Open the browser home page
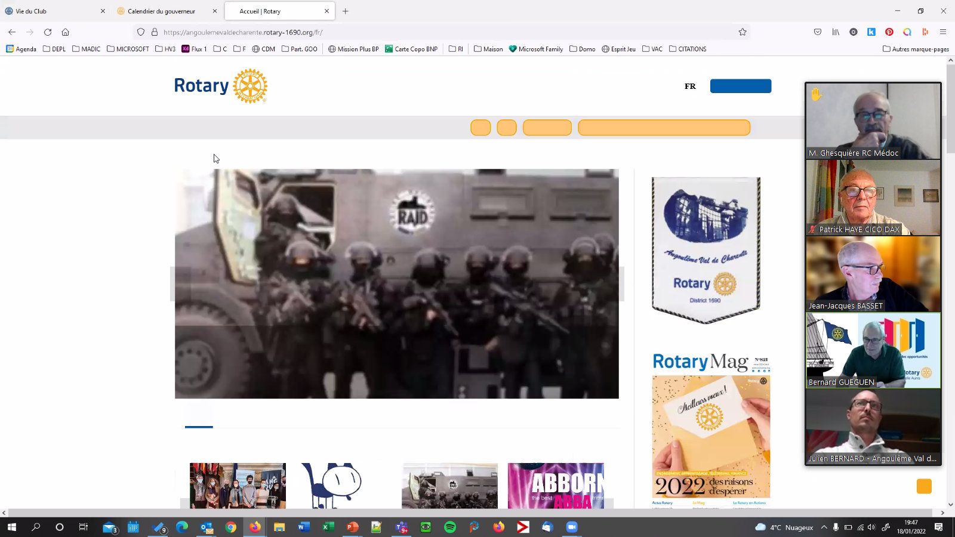The image size is (955, 537). pos(66,32)
